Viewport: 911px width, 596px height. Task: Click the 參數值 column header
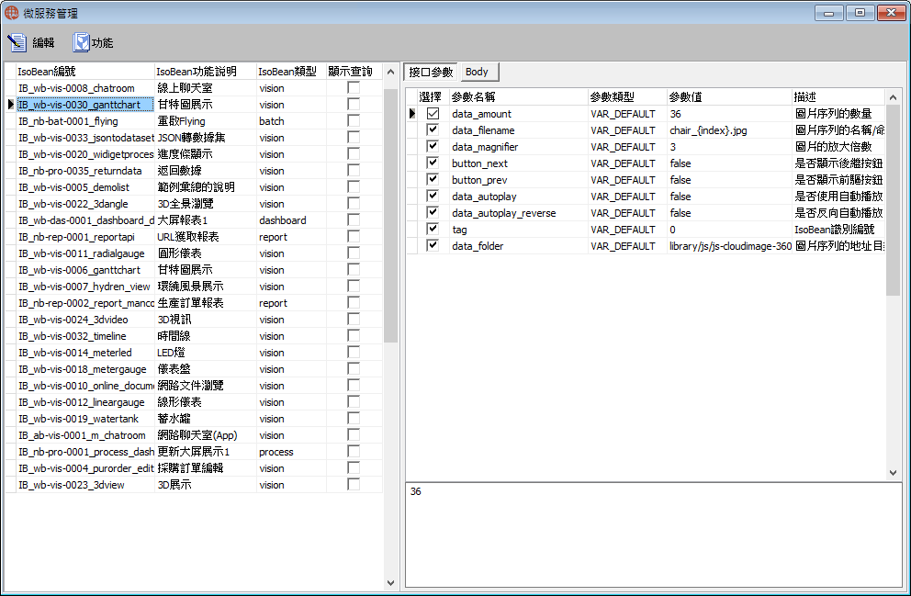coord(730,97)
